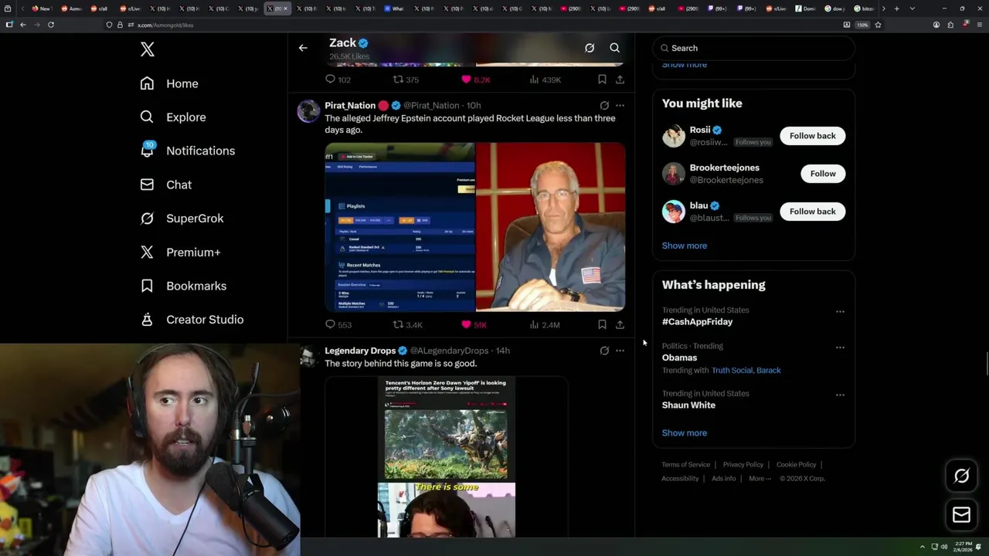The width and height of the screenshot is (989, 556).
Task: Follow back Rosii
Action: pyautogui.click(x=813, y=136)
